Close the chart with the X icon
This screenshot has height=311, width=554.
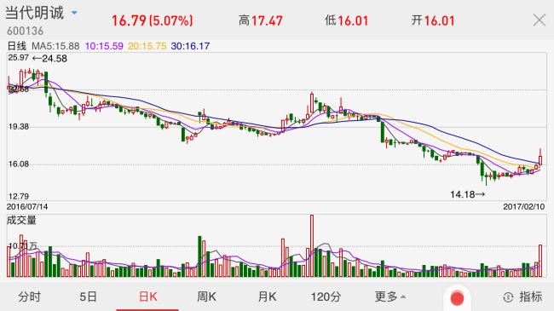[x=540, y=20]
